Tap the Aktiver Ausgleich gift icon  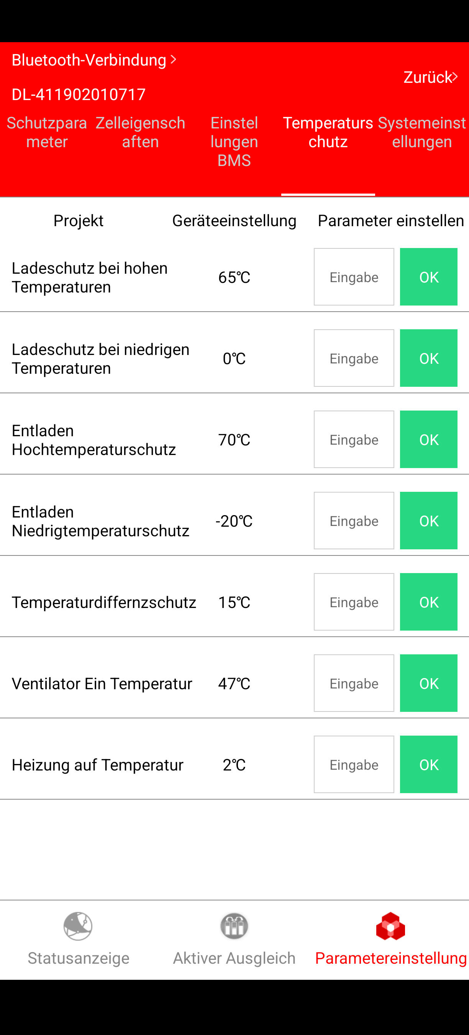(x=234, y=926)
